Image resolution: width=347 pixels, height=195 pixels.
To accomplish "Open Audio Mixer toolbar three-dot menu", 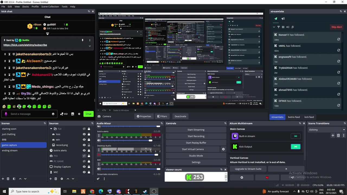I will [x=104, y=179].
